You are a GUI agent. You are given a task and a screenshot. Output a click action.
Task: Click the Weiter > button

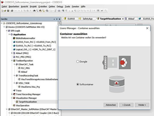142,105
